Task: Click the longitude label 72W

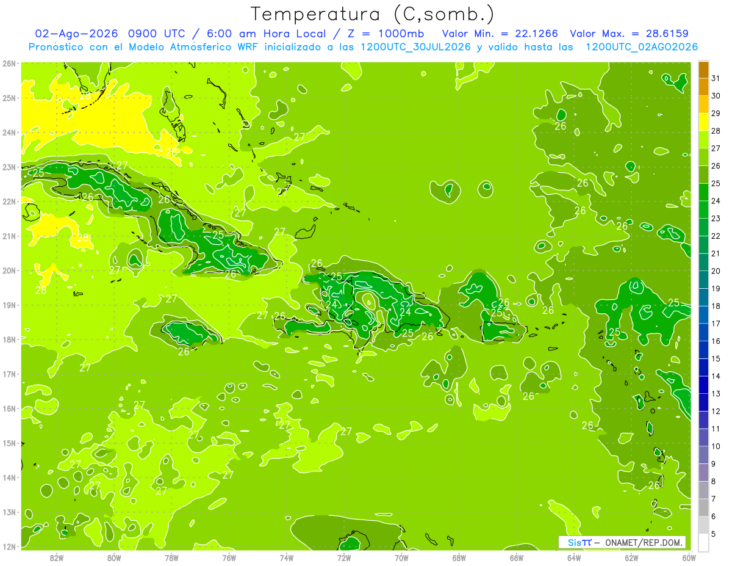Action: [344, 557]
